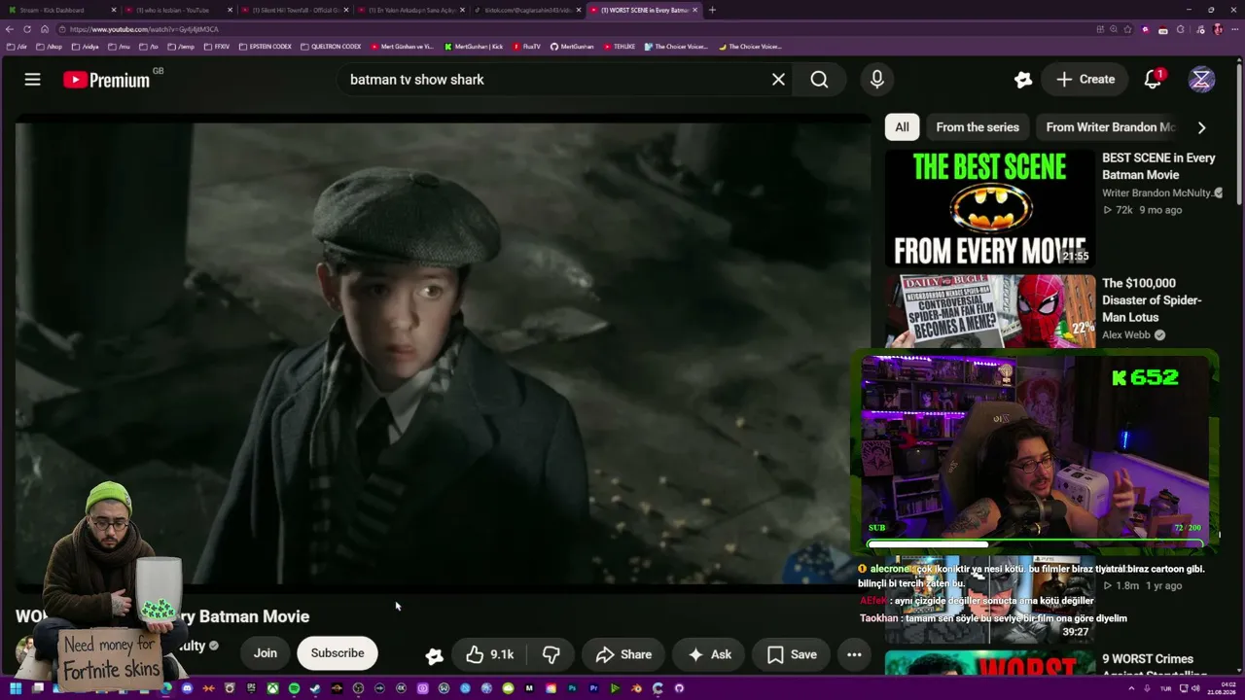The width and height of the screenshot is (1245, 700).
Task: Switch to the tiktok.com browser tab
Action: pyautogui.click(x=525, y=10)
